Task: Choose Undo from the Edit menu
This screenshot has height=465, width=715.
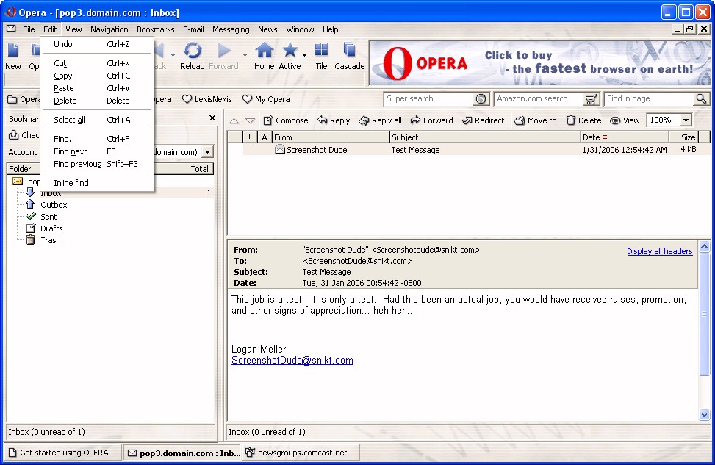Action: (97, 44)
